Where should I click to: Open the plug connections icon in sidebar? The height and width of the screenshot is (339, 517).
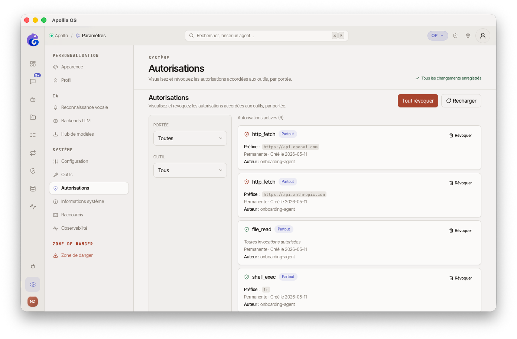pos(33,267)
